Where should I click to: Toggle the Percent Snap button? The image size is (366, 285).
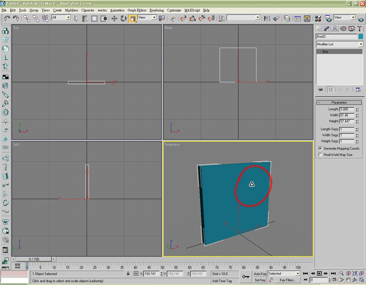pyautogui.click(x=202, y=18)
